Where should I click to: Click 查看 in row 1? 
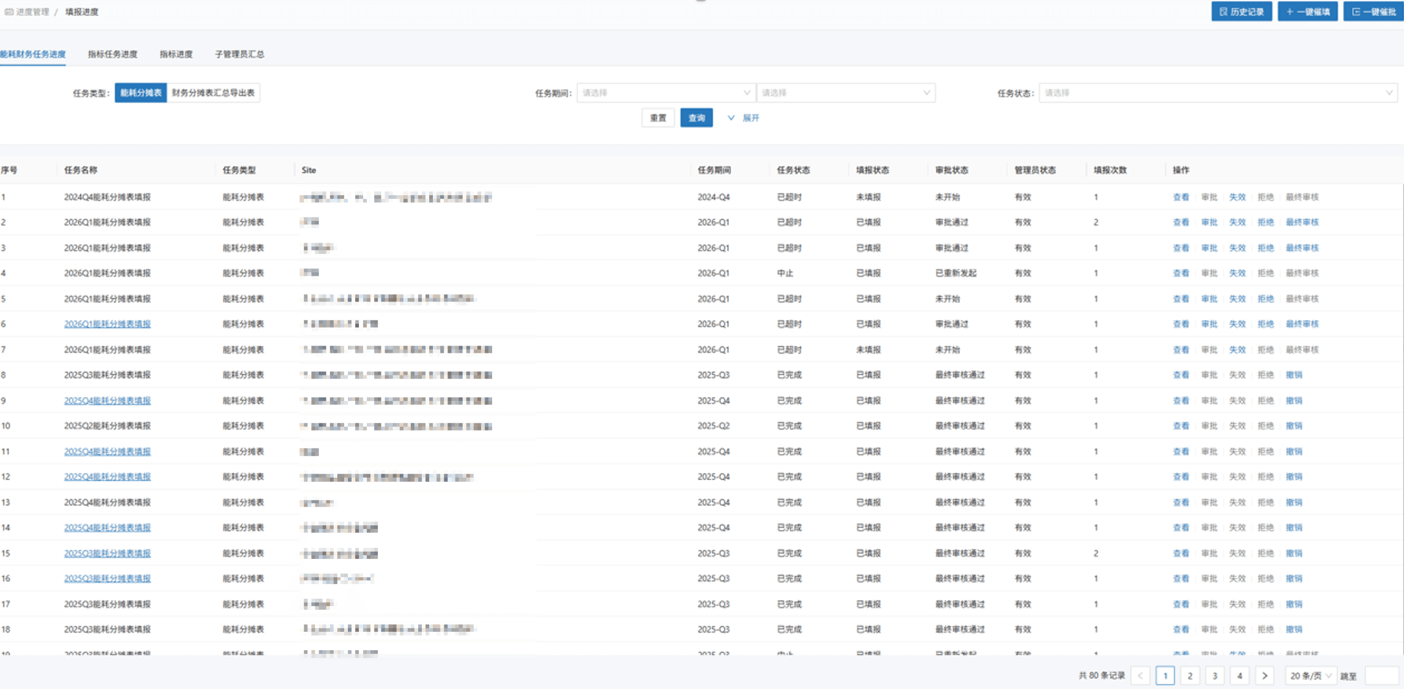tap(1180, 197)
